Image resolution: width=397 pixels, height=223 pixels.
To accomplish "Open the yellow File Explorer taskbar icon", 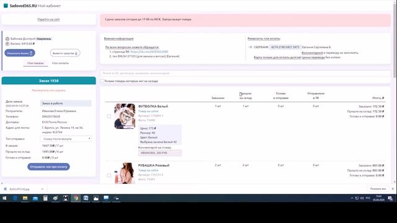I will [x=25, y=198].
